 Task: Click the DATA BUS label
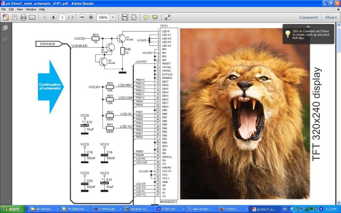pyautogui.click(x=48, y=44)
